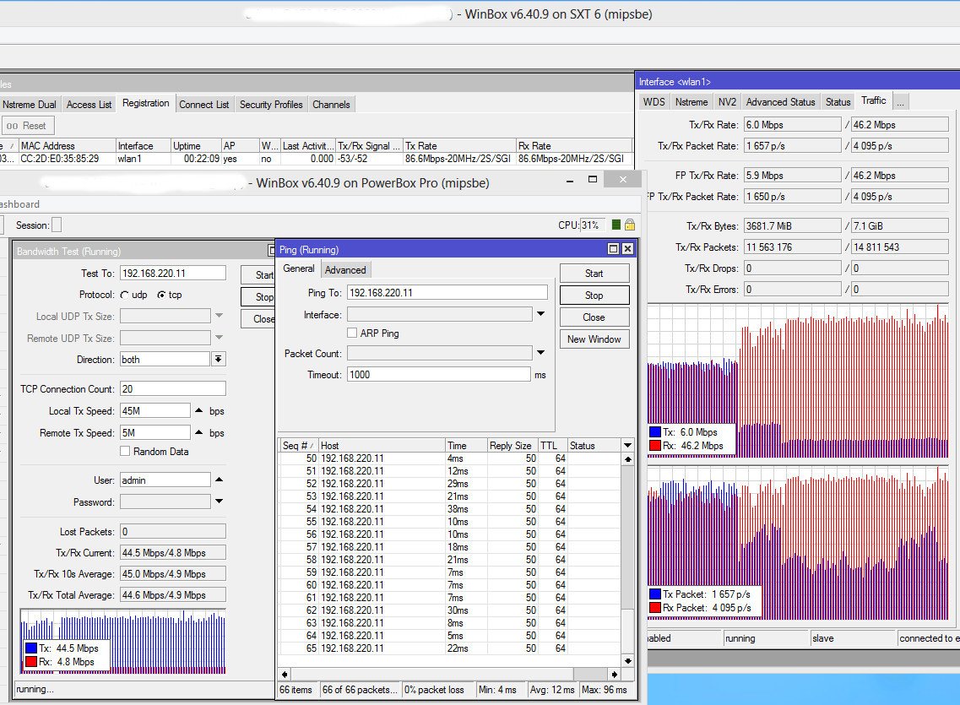The image size is (960, 705).
Task: Open the Advanced Status tab in wlan1
Action: pos(781,102)
